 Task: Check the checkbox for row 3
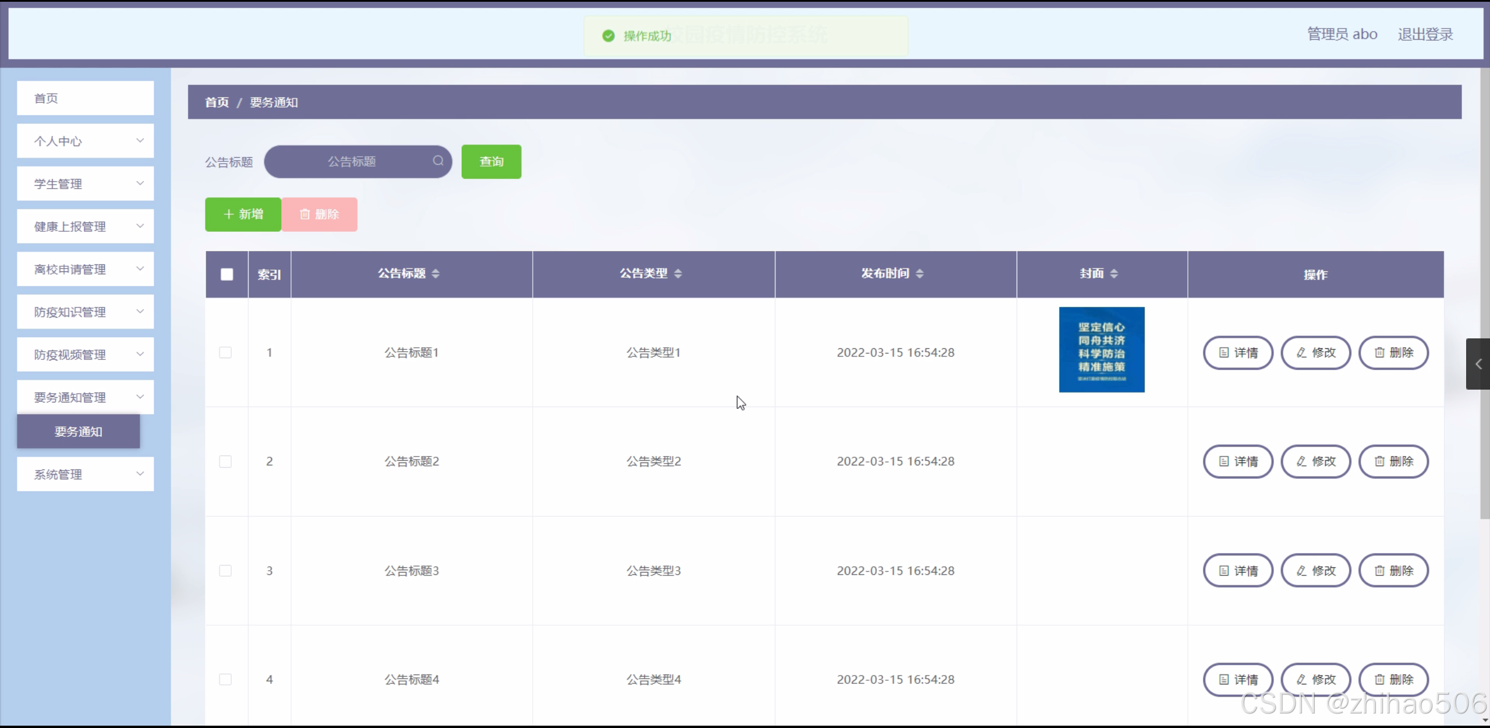[225, 571]
